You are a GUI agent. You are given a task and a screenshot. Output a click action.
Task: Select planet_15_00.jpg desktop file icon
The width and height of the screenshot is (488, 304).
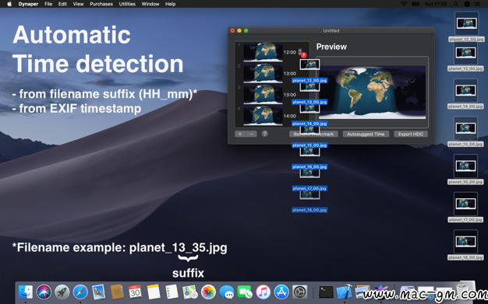[466, 128]
